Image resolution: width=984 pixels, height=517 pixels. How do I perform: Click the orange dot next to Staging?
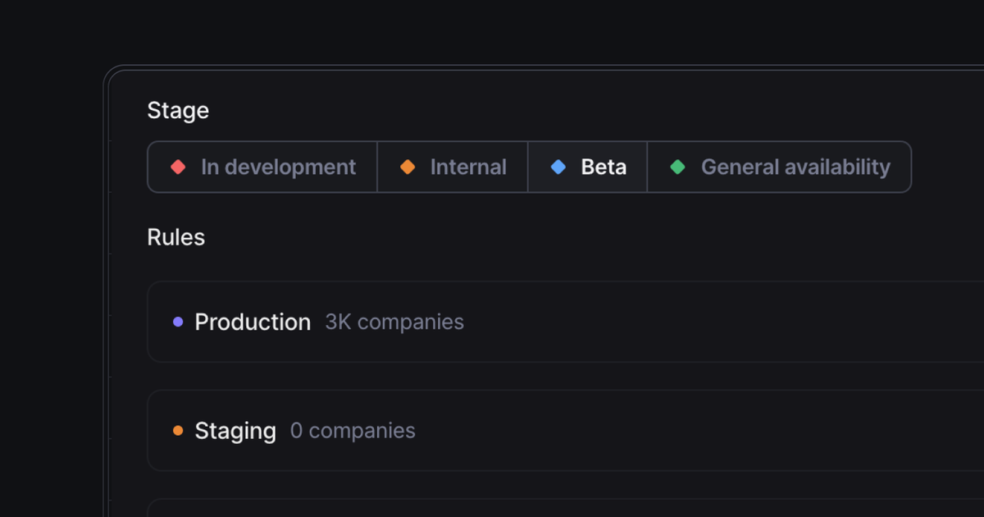point(178,431)
